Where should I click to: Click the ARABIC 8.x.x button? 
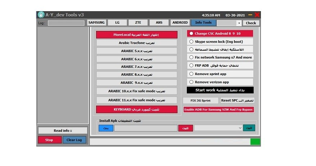137,74
